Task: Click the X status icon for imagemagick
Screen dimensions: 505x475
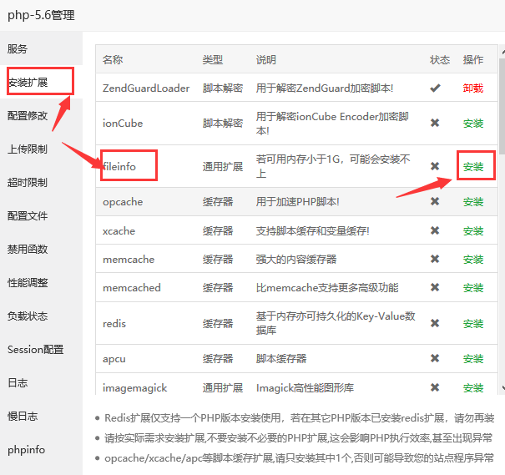Action: [435, 387]
